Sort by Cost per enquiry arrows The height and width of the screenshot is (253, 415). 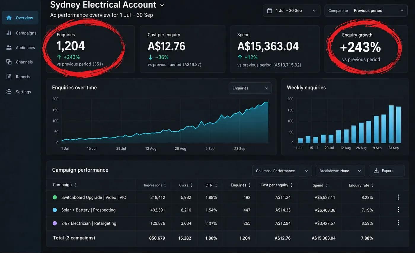[292, 185]
